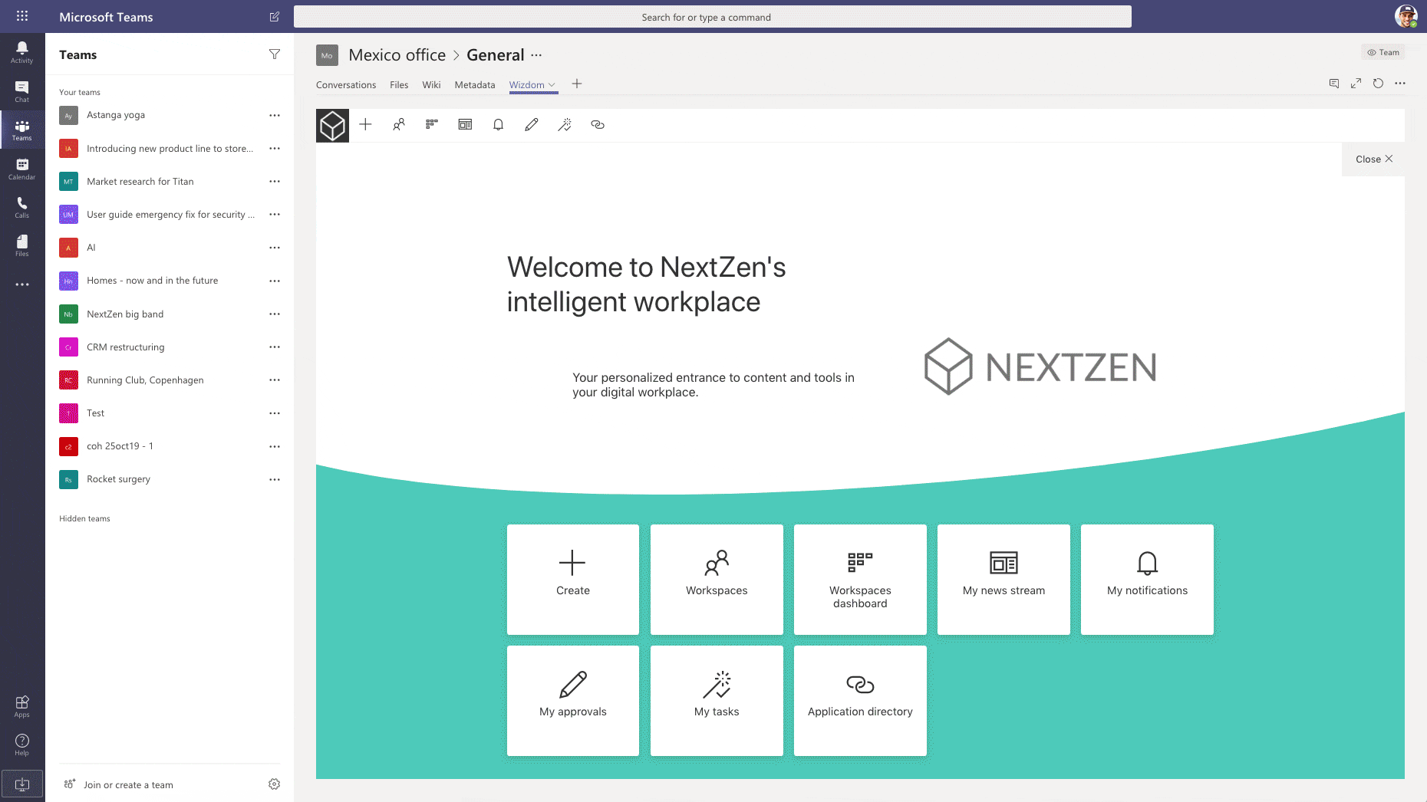1427x802 pixels.
Task: Show more apps via left rail ellipsis
Action: coord(22,284)
